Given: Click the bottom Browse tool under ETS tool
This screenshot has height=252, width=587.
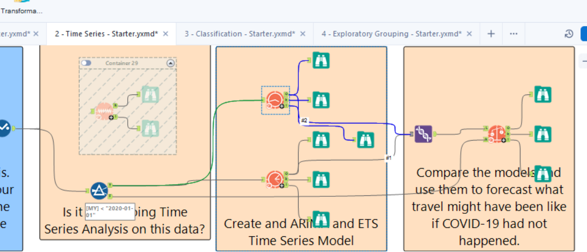Looking at the screenshot, I should 321,218.
